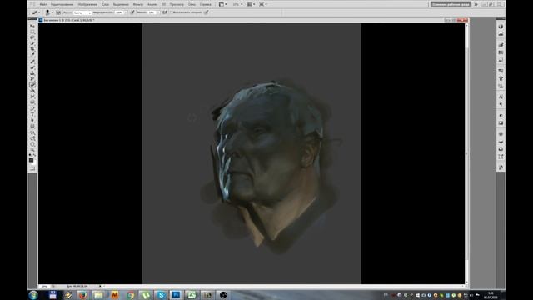533x300 pixels.
Task: Open the Paragraph panel icon on right dock
Action: pyautogui.click(x=501, y=104)
